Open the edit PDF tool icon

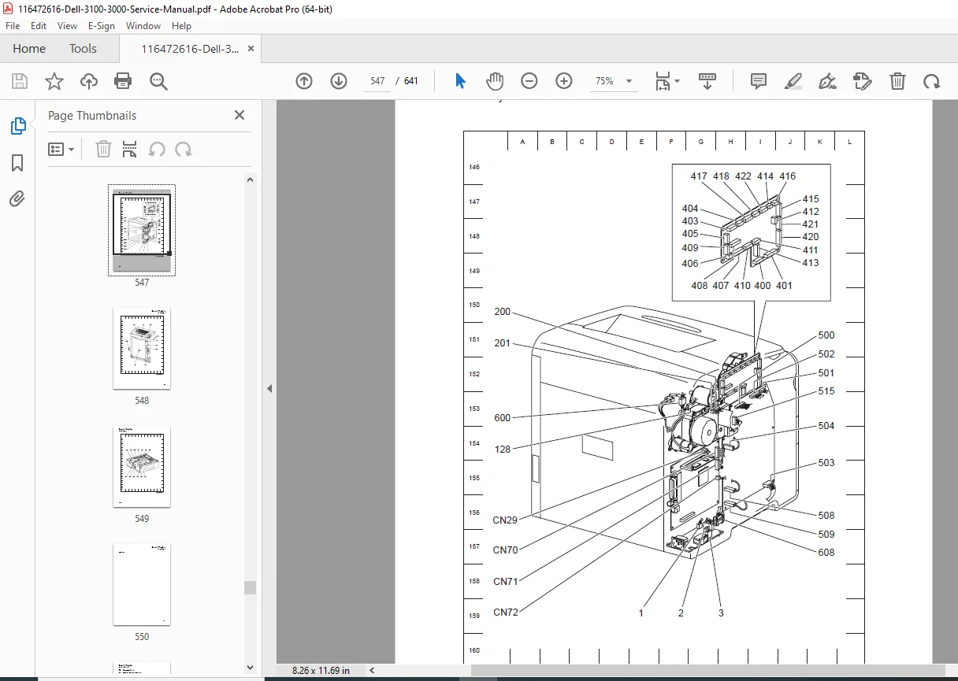tap(863, 81)
